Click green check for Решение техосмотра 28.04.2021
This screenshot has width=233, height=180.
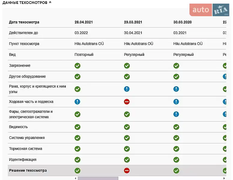tap(77, 171)
